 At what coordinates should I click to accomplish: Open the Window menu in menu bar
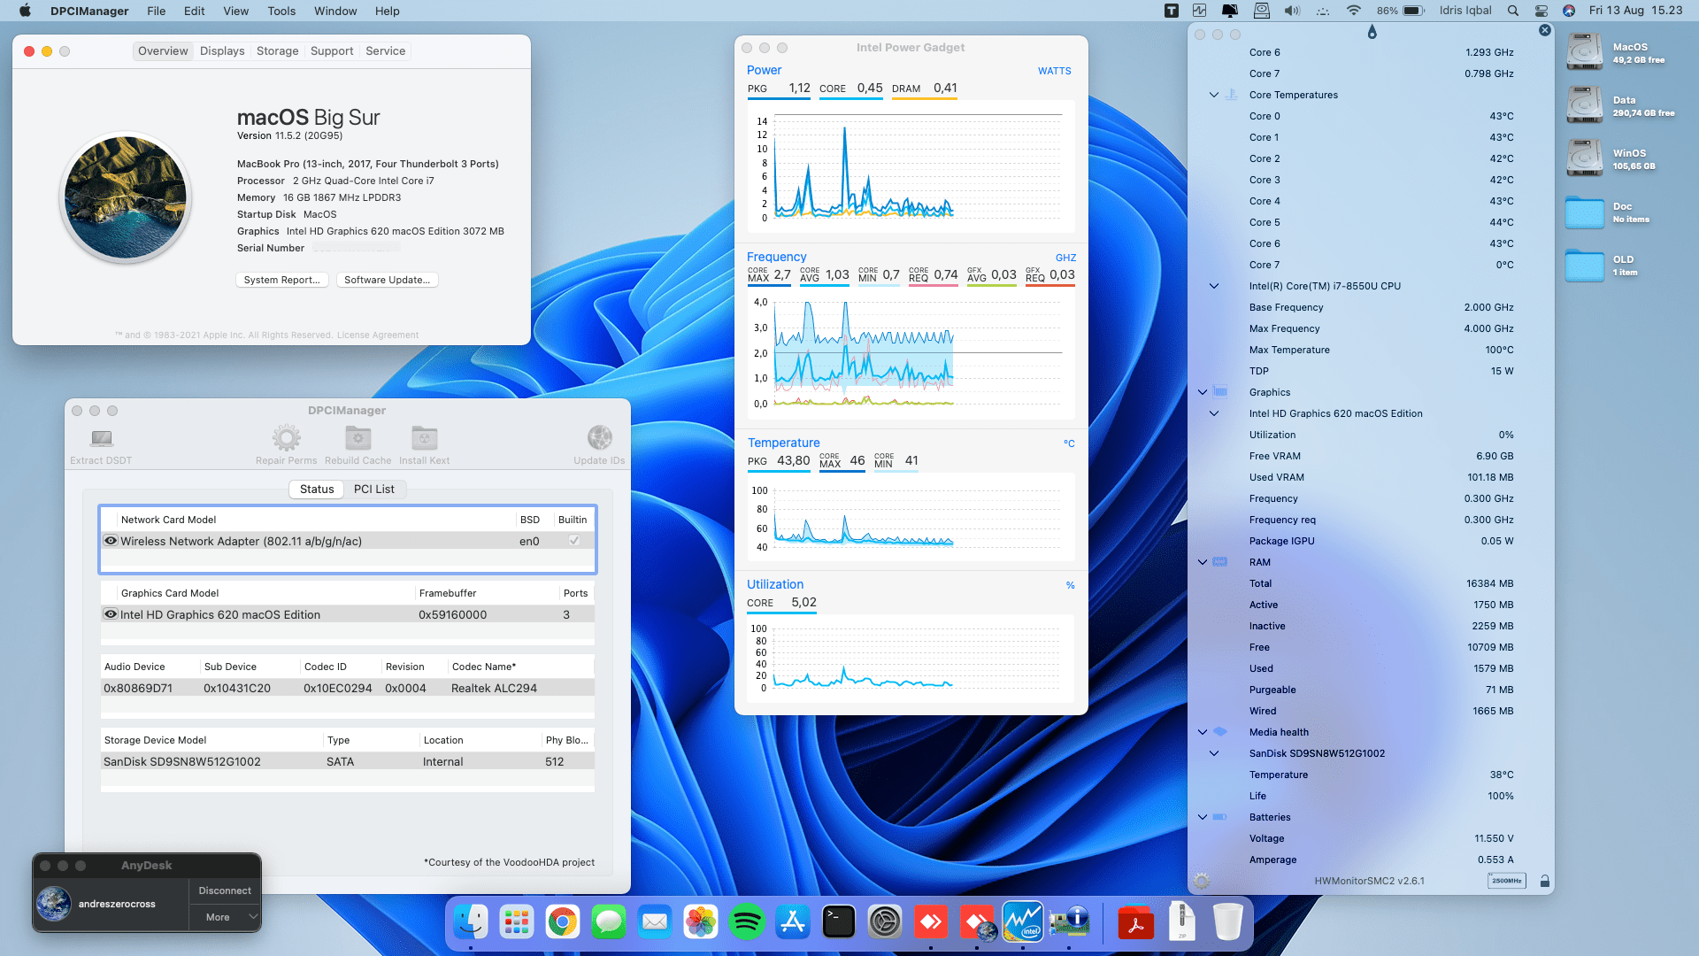335,11
